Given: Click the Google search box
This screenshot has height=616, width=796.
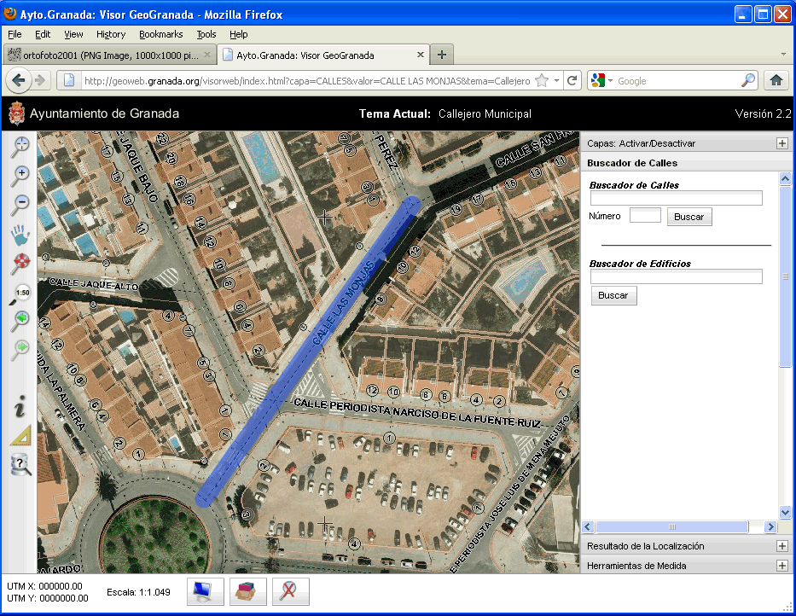Looking at the screenshot, I should 677,81.
